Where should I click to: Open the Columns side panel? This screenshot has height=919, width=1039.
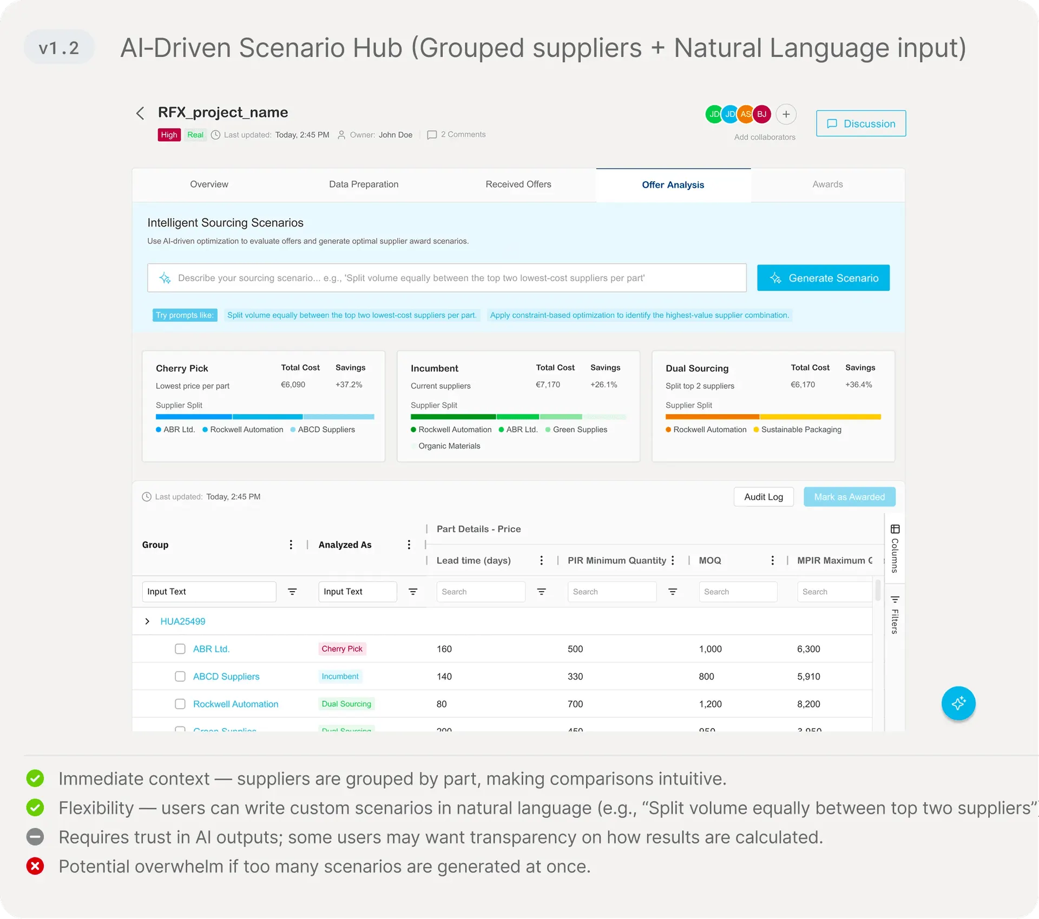point(895,548)
